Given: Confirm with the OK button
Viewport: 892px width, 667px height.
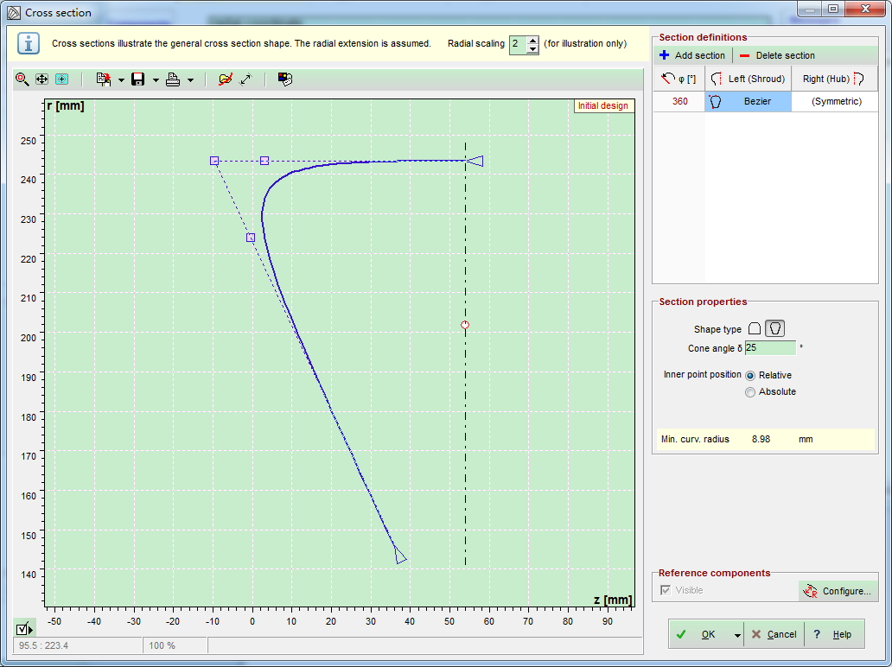Looking at the screenshot, I should coord(700,634).
